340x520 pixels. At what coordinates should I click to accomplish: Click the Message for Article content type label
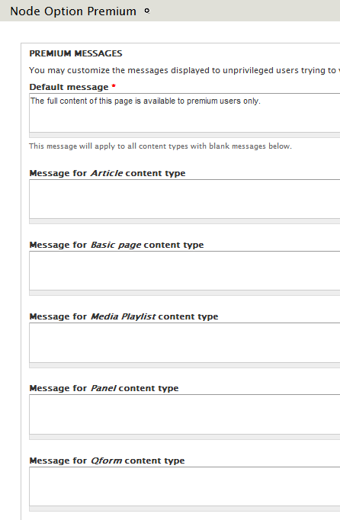[107, 173]
